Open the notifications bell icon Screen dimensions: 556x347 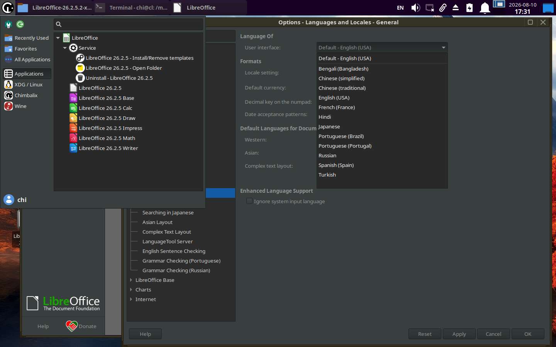pyautogui.click(x=485, y=8)
